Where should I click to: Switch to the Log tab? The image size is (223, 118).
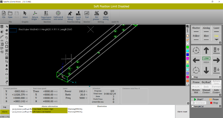5,107
